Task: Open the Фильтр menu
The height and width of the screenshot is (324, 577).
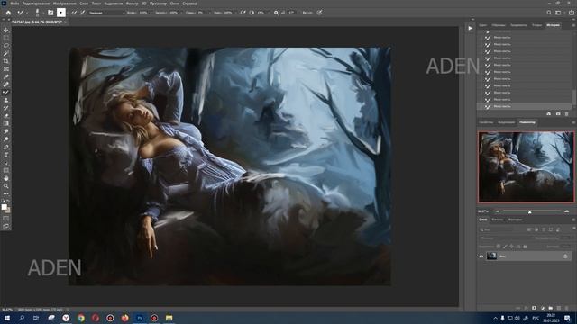Action: [133, 4]
